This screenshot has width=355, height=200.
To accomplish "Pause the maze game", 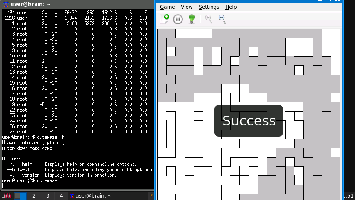I will point(178,19).
